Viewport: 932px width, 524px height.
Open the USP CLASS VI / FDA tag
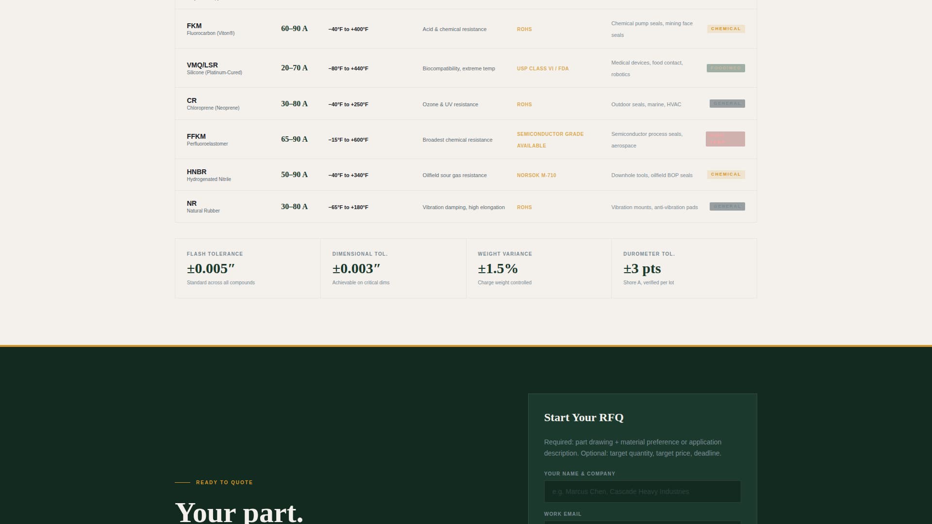pos(542,68)
